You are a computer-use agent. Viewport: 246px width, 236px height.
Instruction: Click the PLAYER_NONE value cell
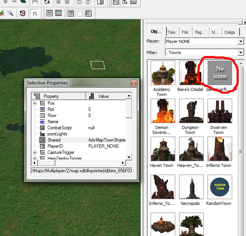click(103, 146)
